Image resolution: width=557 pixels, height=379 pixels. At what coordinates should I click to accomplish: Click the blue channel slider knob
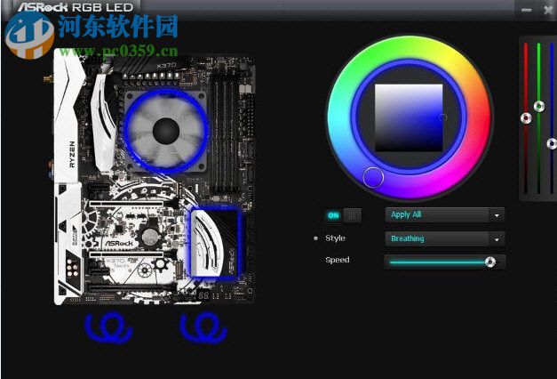[x=552, y=144]
